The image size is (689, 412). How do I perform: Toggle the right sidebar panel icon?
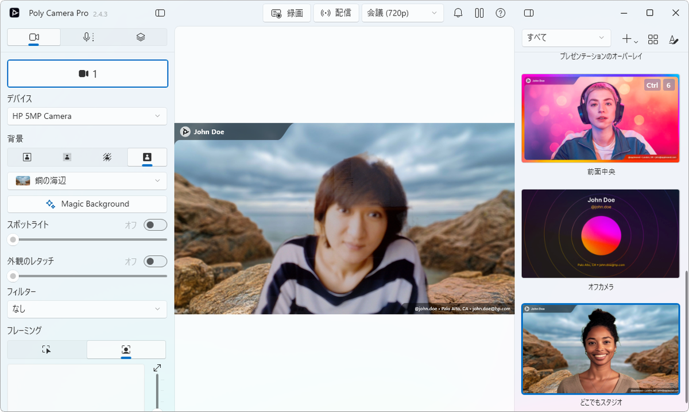(x=529, y=13)
